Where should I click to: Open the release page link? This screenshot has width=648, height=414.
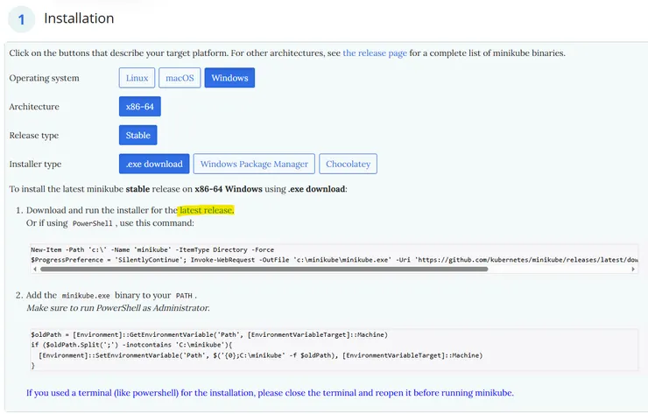pos(375,53)
